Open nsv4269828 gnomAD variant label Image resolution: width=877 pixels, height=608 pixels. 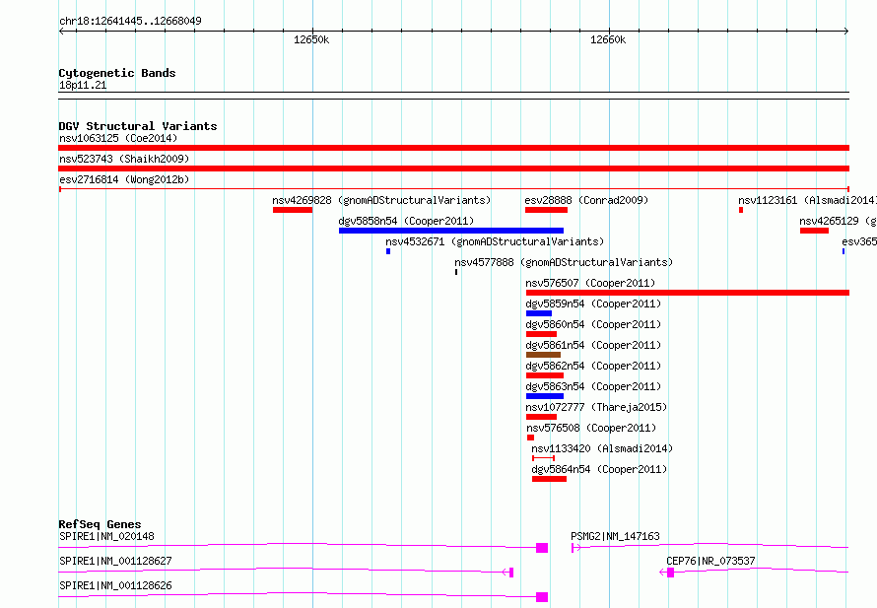coord(381,200)
